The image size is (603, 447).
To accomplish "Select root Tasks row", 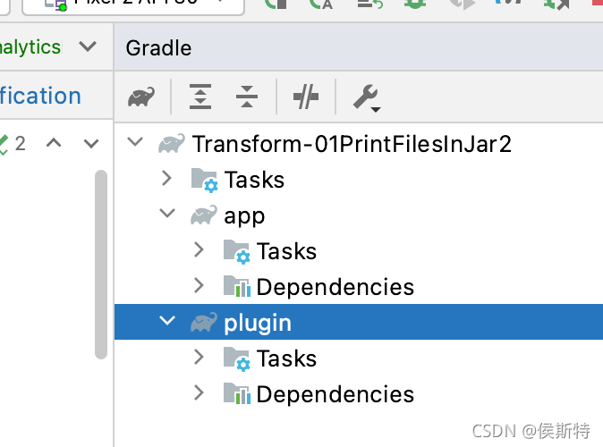I will tap(359, 179).
